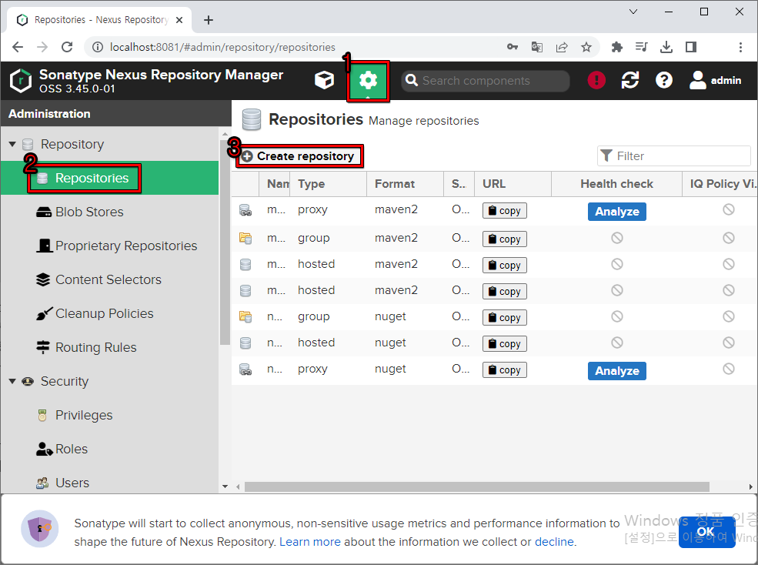758x565 pixels.
Task: Analyze the nuget proxy repository
Action: [617, 371]
